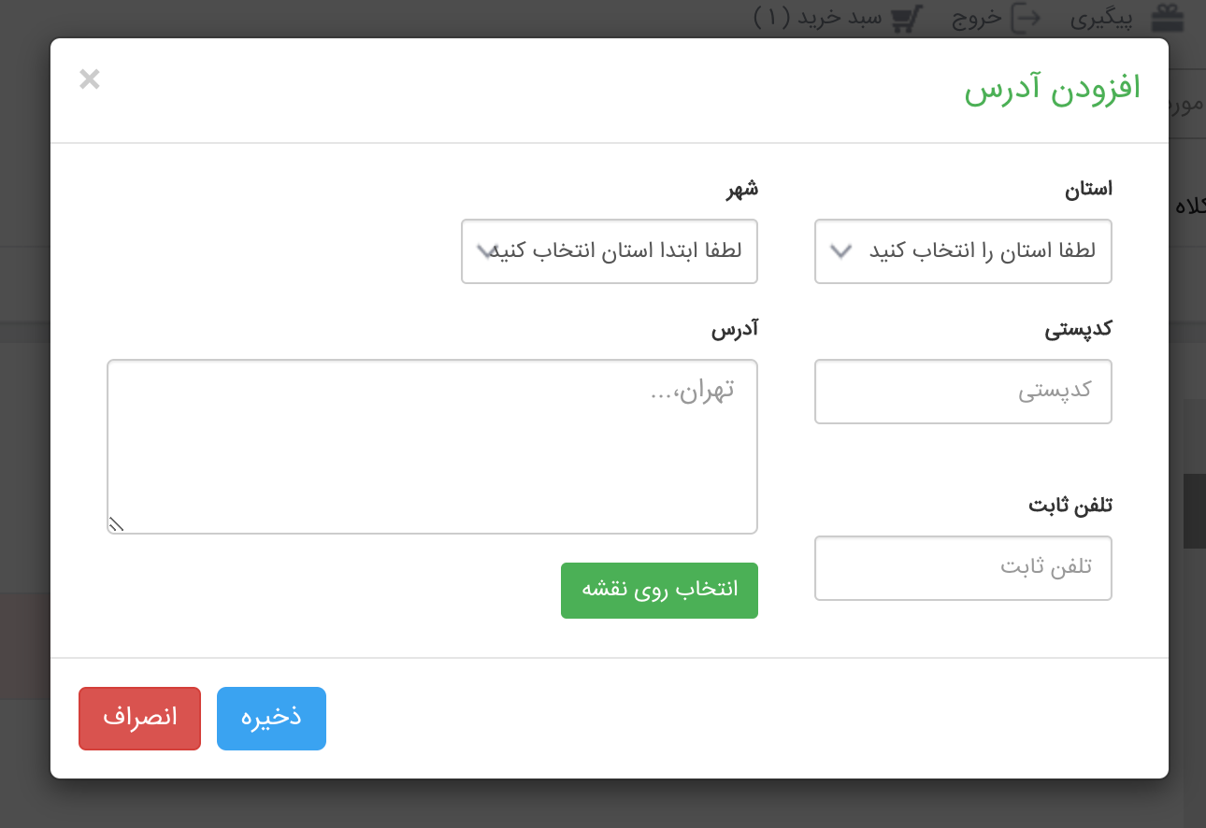The height and width of the screenshot is (828, 1206).
Task: Open the پیگیری tracking link
Action: (1099, 19)
